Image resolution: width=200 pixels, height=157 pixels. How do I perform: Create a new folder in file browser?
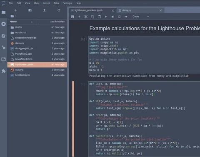coord(30,10)
